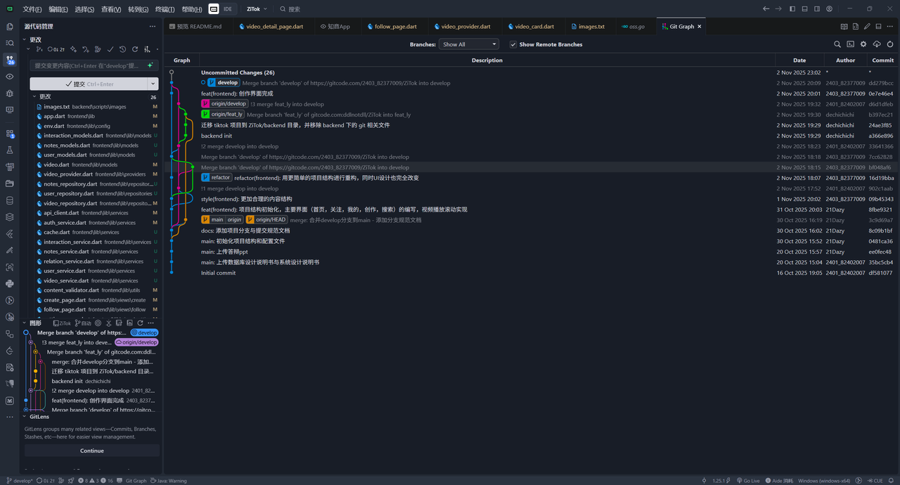900x485 pixels.
Task: Switch to oss.go tab
Action: (632, 27)
